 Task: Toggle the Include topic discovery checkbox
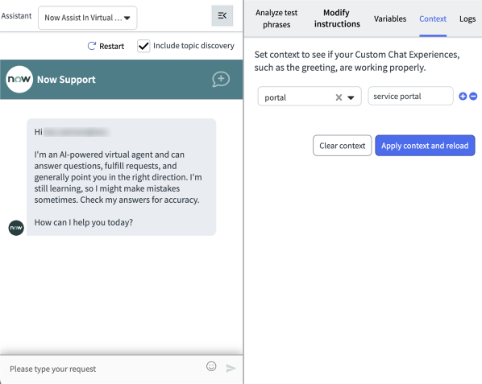coord(143,46)
